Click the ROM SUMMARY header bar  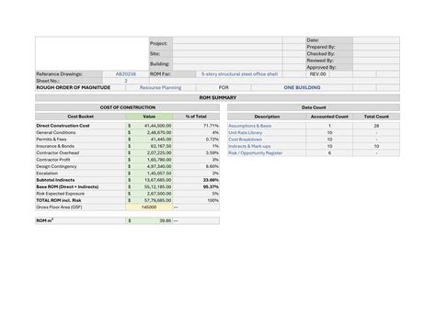tap(217, 97)
